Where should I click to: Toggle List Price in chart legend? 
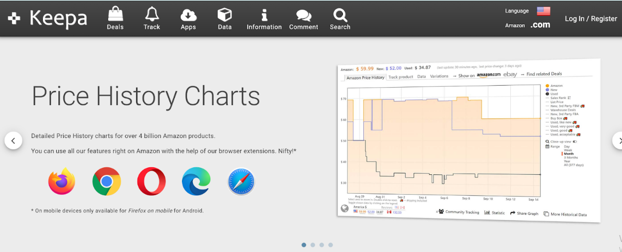click(555, 102)
